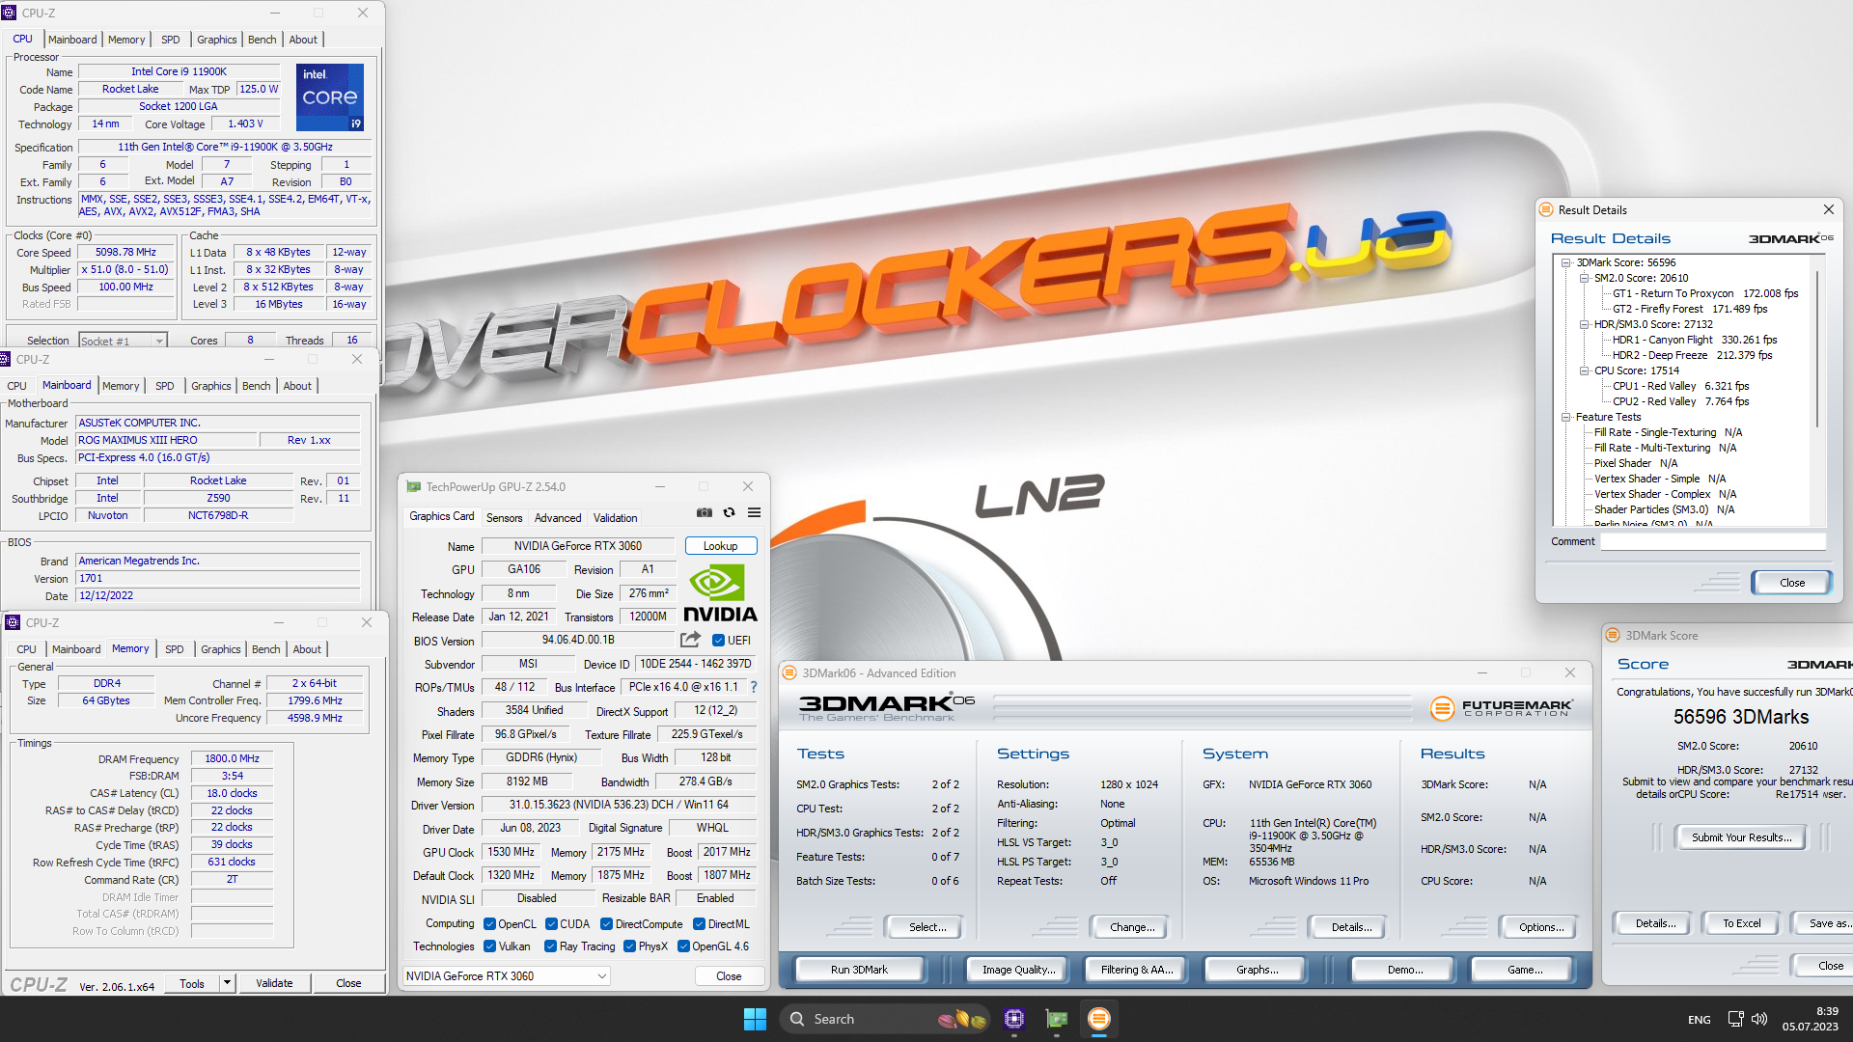Click the GPU-Z title bar app icon
The height and width of the screenshot is (1042, 1853).
413,486
